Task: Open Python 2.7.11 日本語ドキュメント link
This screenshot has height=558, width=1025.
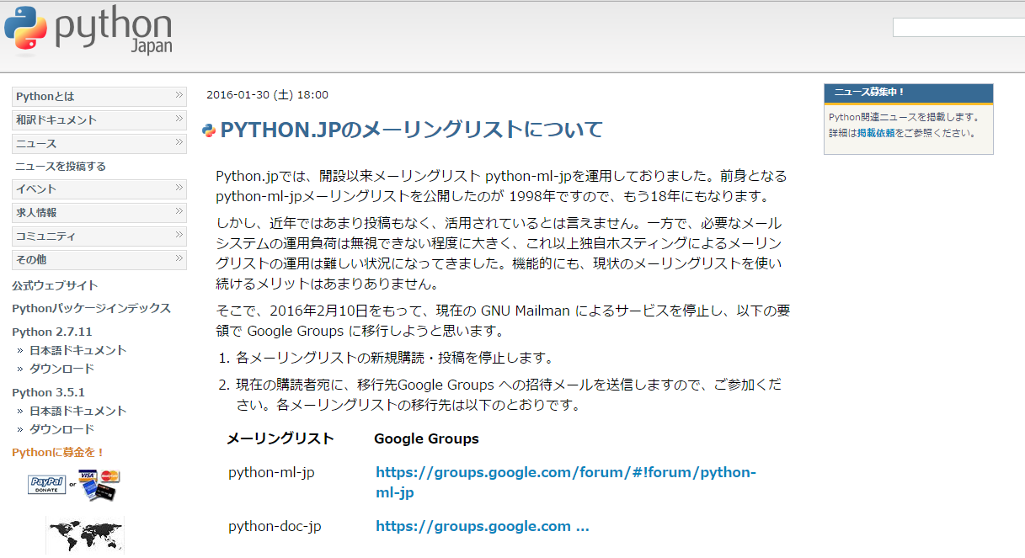Action: coord(77,350)
